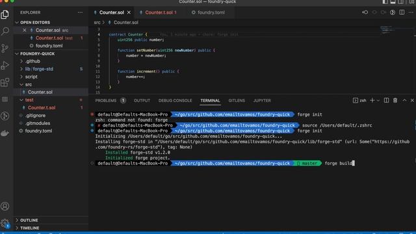Click src in the breadcrumb path
The height and width of the screenshot is (234, 416).
coord(97,23)
